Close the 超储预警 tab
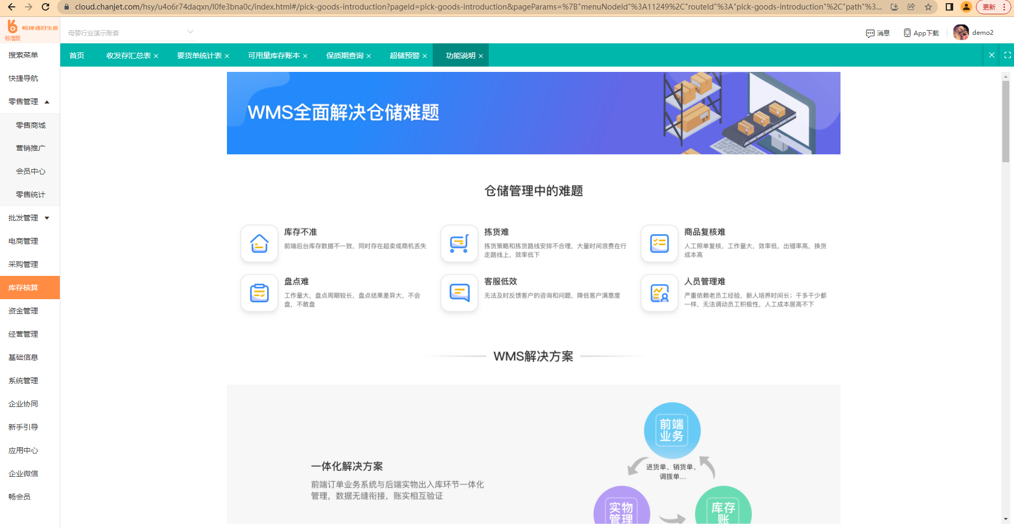Screen dimensions: 1014x528 [x=425, y=55]
